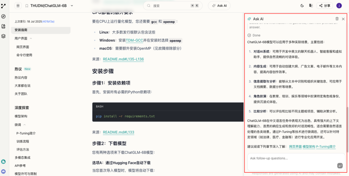Send the follow-up with the enter arrow button
This screenshot has height=176, width=349.
coord(340,166)
